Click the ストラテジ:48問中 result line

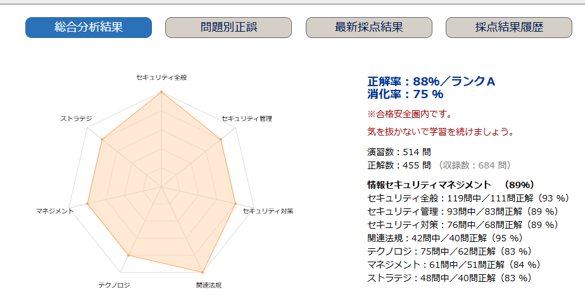pos(450,278)
